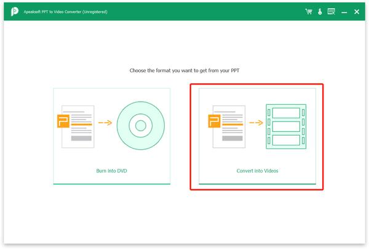Click the orange arrow pointing to the disc
Viewport: 369px width, 249px height.
pos(105,123)
